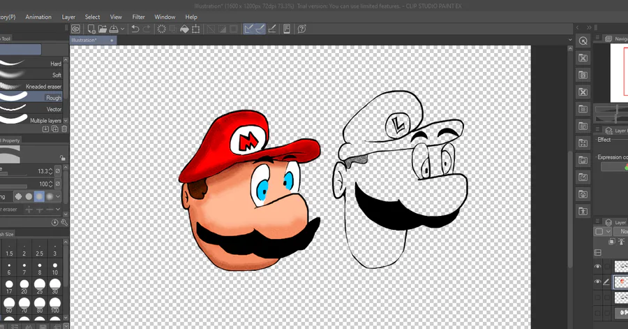628x329 pixels.
Task: Click the delete sub tool trash icon
Action: click(64, 129)
